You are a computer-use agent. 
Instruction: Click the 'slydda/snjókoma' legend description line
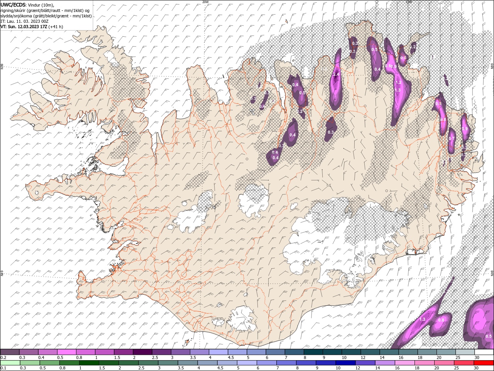pyautogui.click(x=46, y=16)
